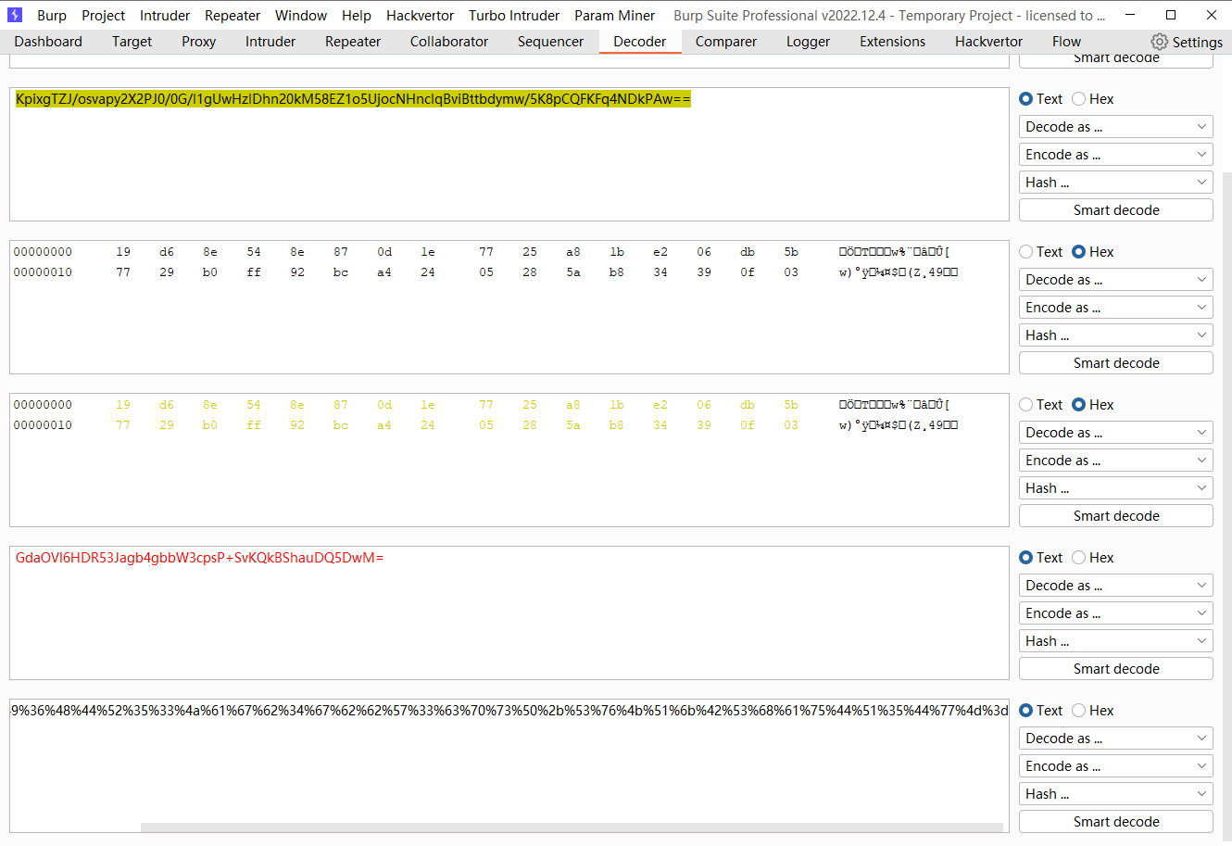Switch to the Flow tab
1232x846 pixels.
pyautogui.click(x=1066, y=42)
